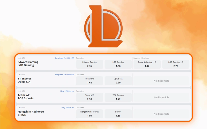Select LGD Gaming winner odds 1.58

118,64
